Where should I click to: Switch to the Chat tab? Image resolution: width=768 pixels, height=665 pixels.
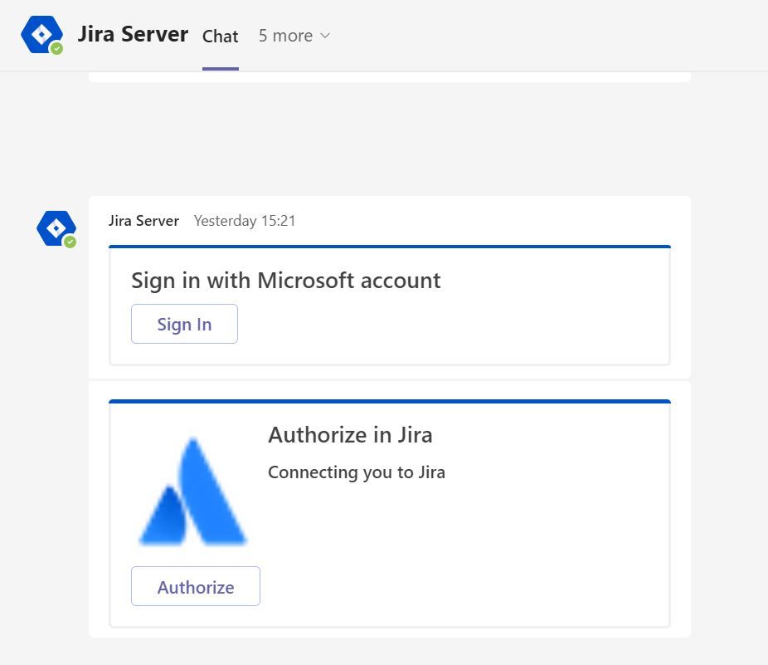(x=221, y=37)
